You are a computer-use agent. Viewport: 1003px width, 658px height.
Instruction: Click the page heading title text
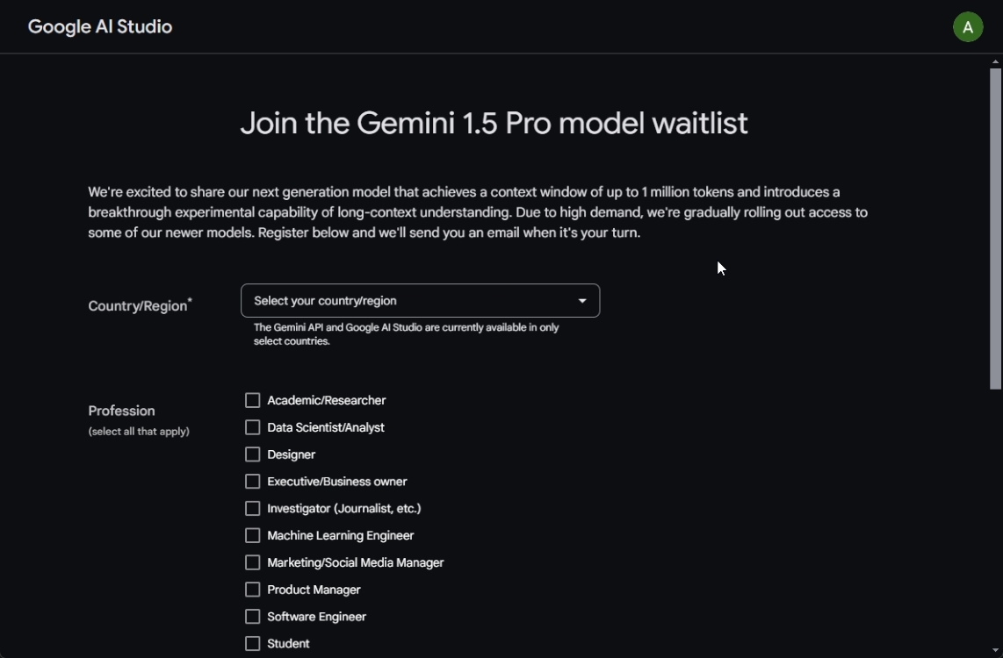[493, 123]
